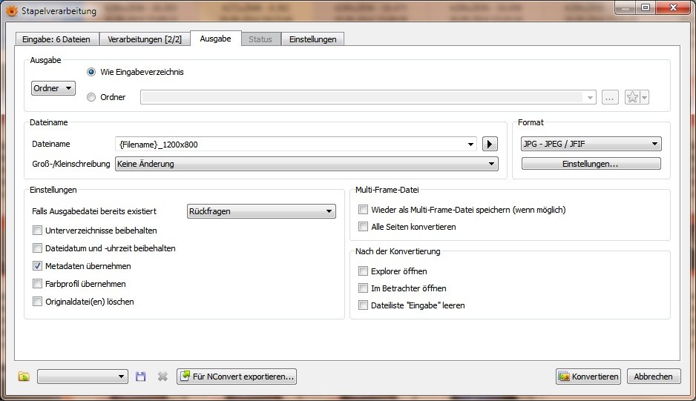
Task: Switch to the Verarbeitungen [2/2] tab
Action: [x=145, y=39]
